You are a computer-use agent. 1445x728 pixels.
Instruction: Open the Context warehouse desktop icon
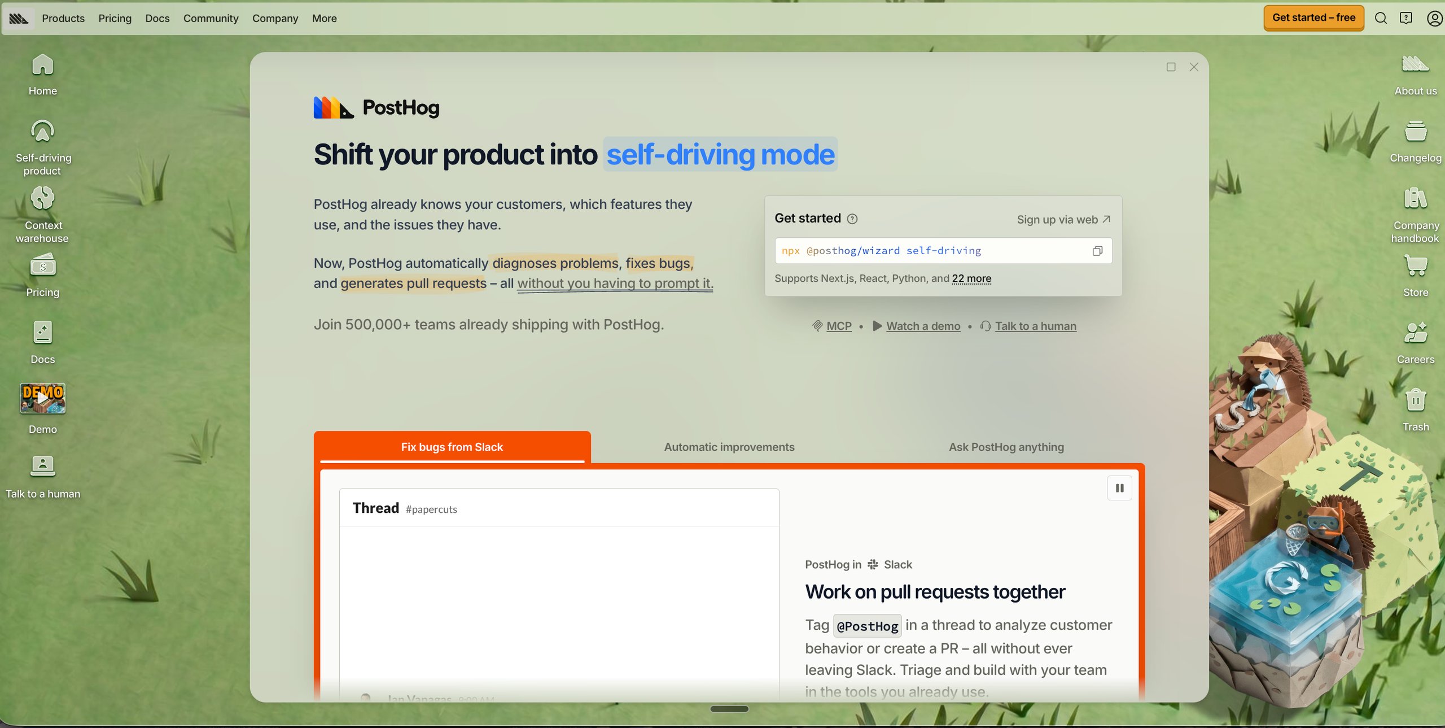pyautogui.click(x=43, y=215)
